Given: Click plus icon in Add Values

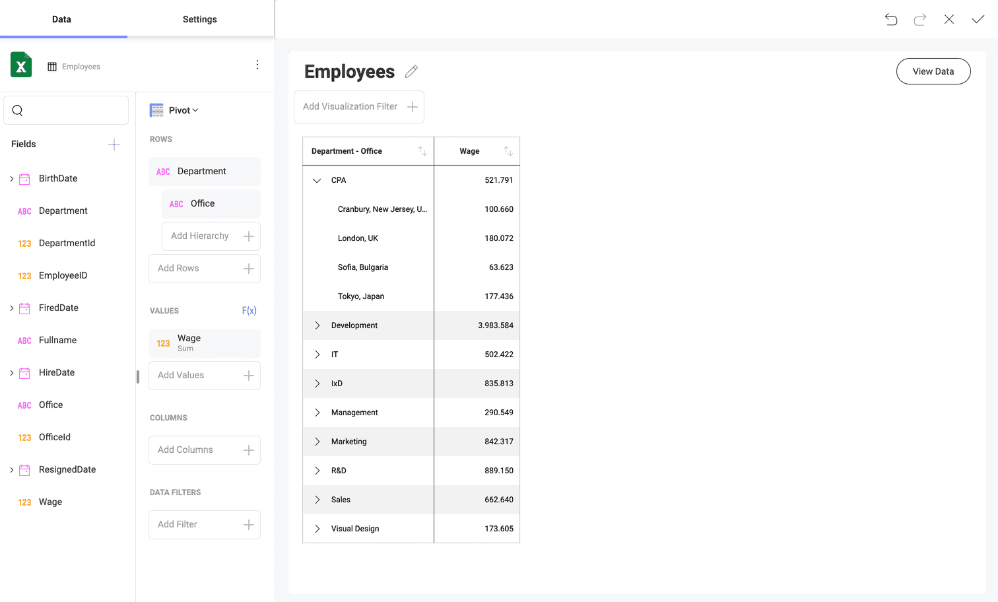Looking at the screenshot, I should tap(249, 376).
